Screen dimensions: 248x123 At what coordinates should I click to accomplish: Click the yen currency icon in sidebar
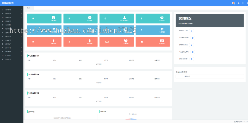tap(2, 13)
